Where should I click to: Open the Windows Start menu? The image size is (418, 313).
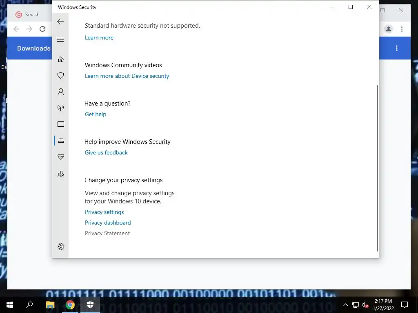[10, 305]
